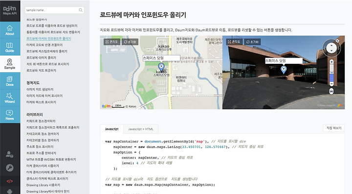The width and height of the screenshot is (352, 194).
Task: Click the diamond icon on compass ring
Action: click(337, 41)
